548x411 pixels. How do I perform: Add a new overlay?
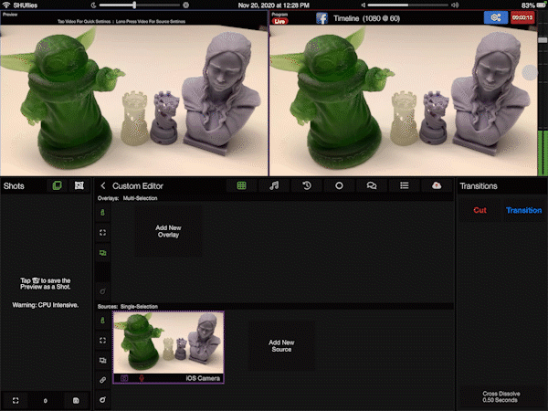167,231
